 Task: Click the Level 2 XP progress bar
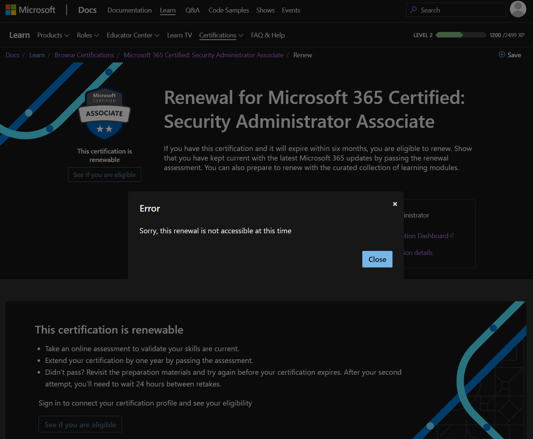461,35
